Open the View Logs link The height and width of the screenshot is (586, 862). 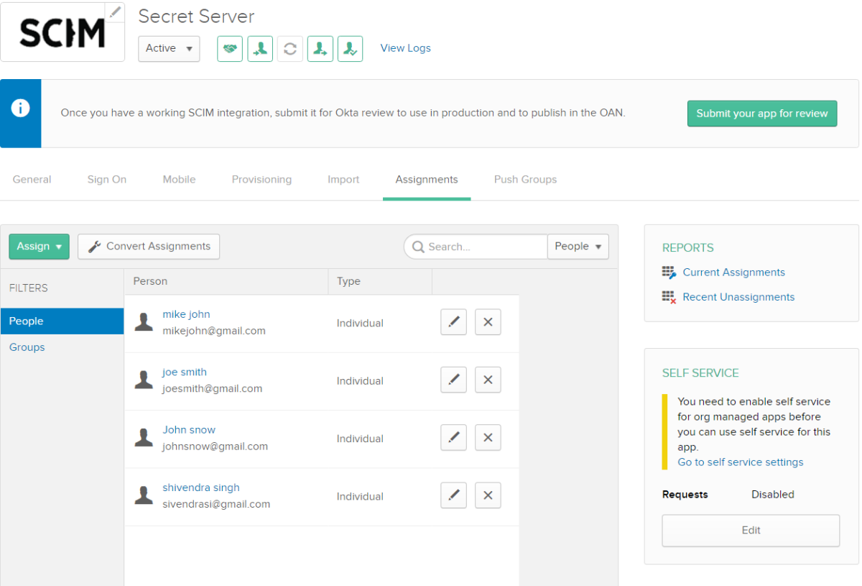tap(405, 48)
